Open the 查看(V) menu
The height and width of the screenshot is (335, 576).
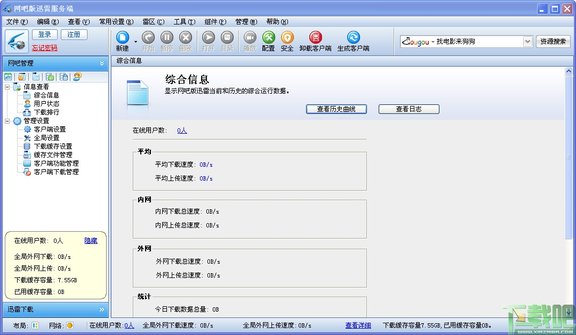tap(79, 22)
